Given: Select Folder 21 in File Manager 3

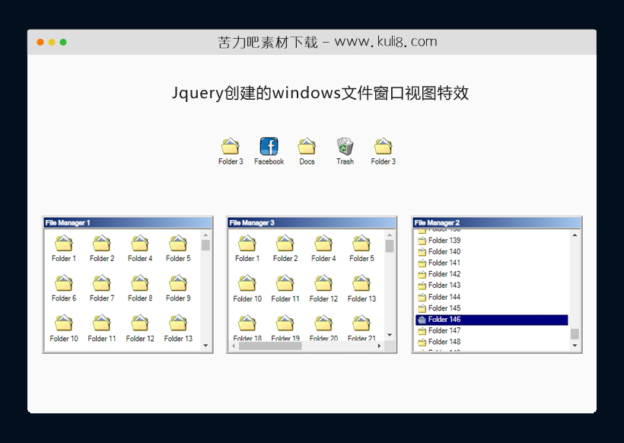Looking at the screenshot, I should coord(361,323).
